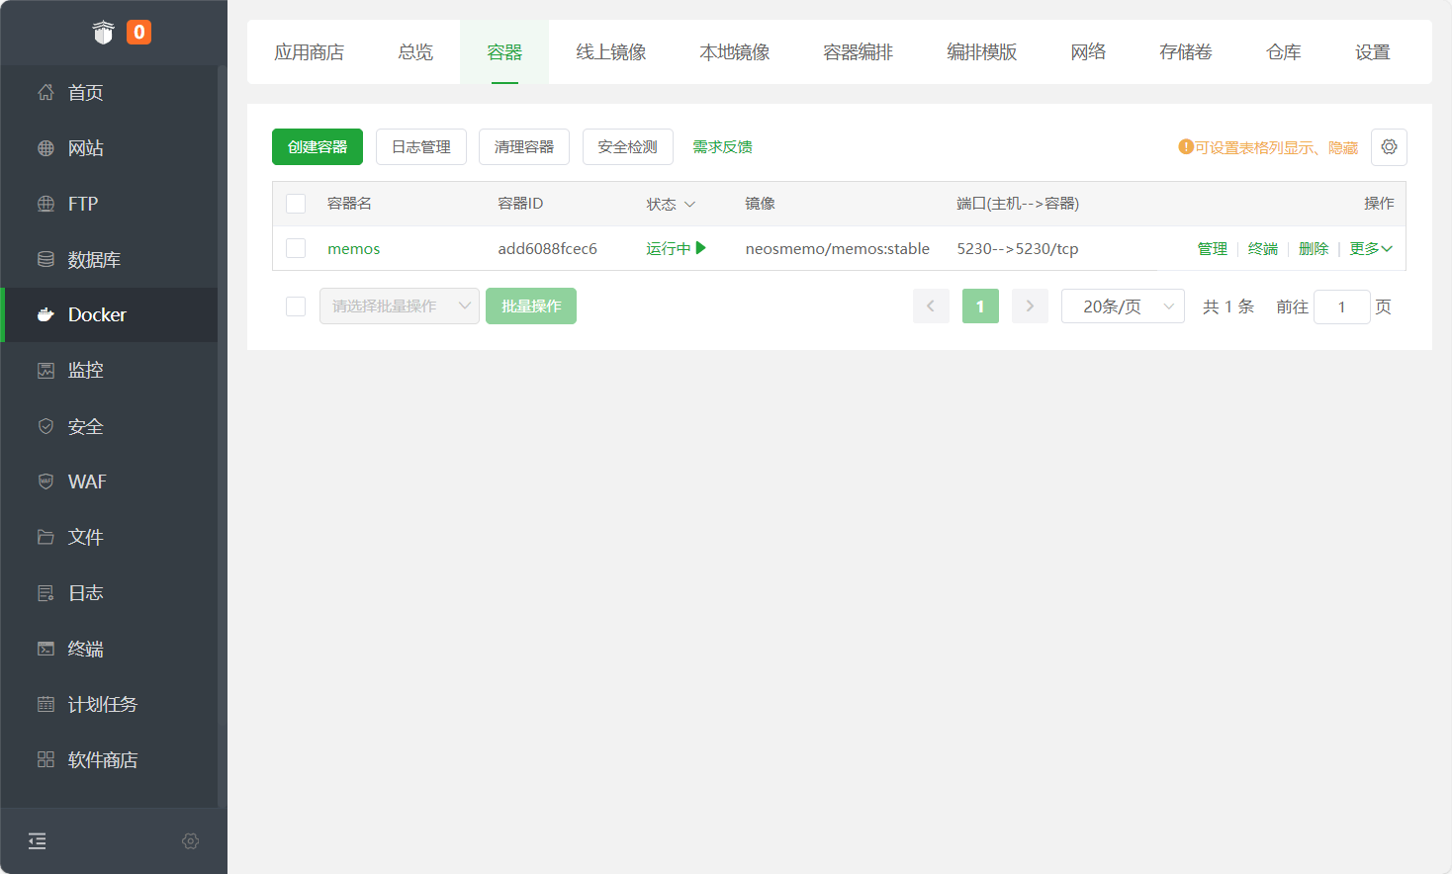Open sidebar settings gear icon
This screenshot has width=1452, height=874.
coord(191,841)
